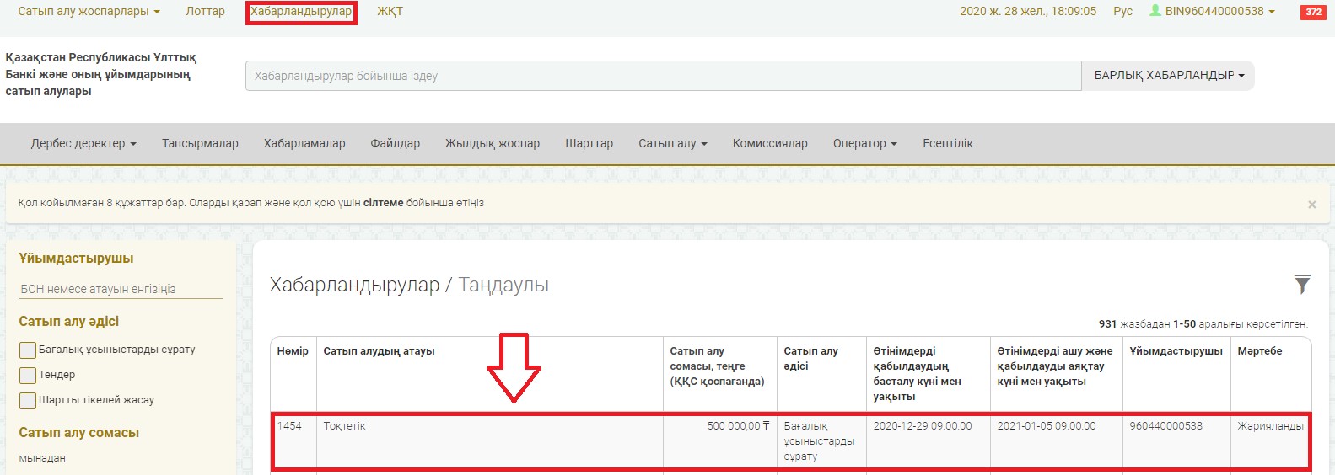Click the announcements search input field
The width and height of the screenshot is (1335, 475).
663,76
